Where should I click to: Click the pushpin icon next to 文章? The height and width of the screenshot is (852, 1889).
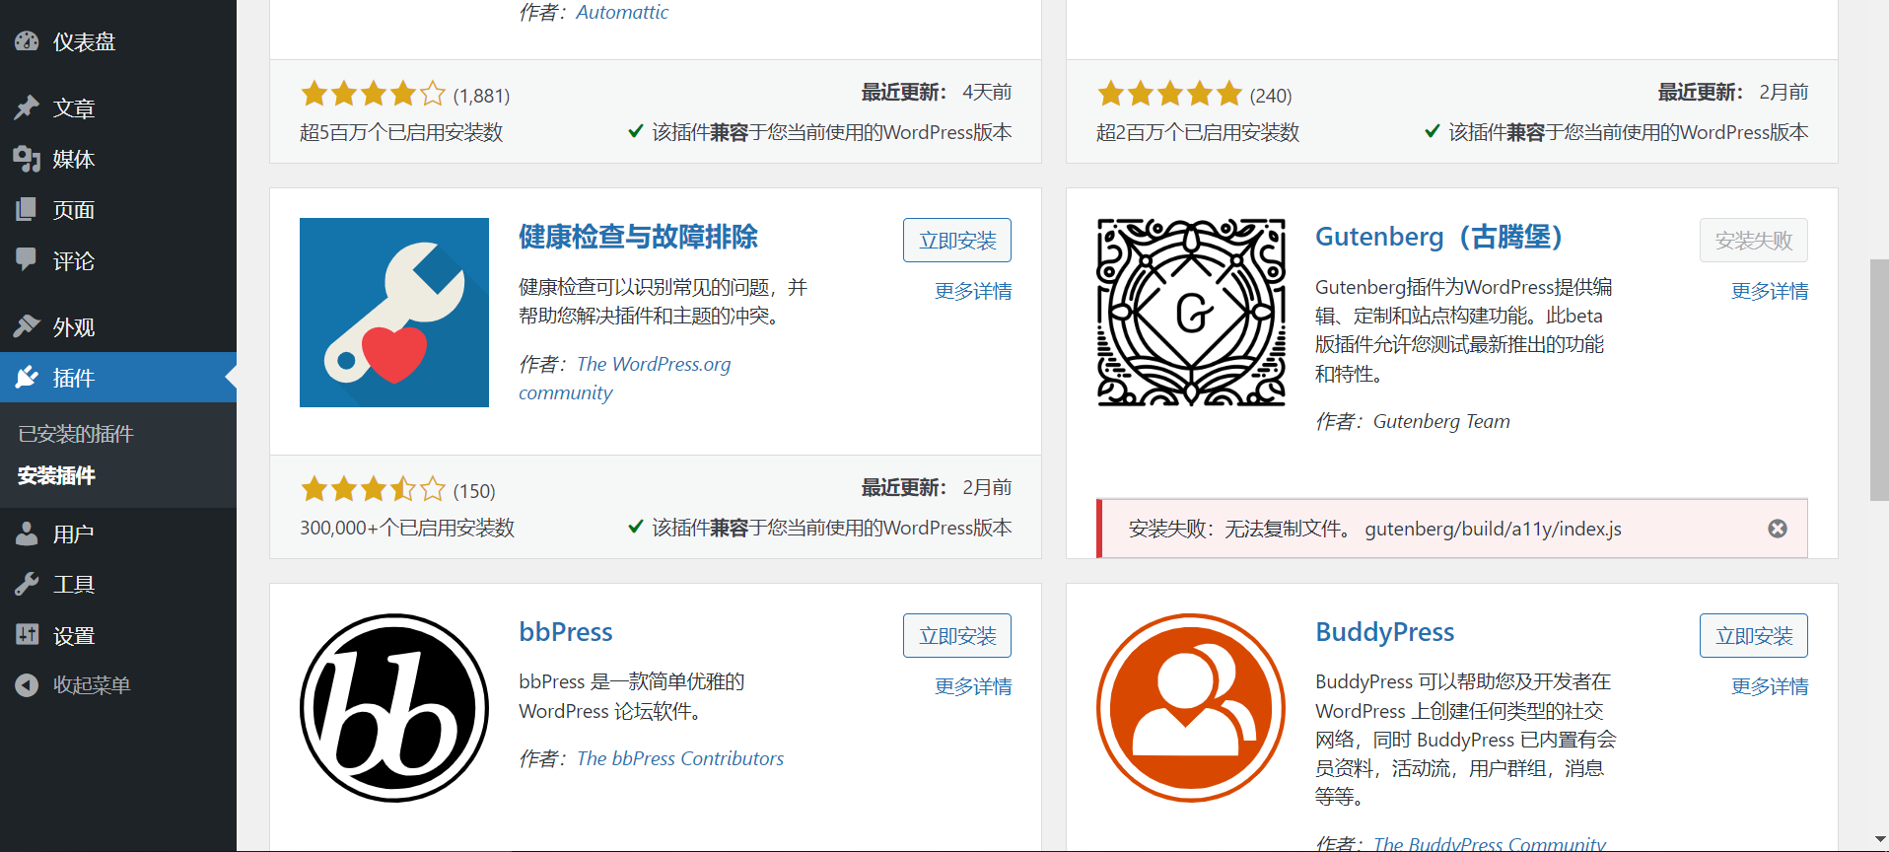tap(27, 107)
